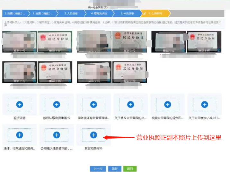Upload business license to 其它相关材料
This screenshot has width=230, height=172.
tap(93, 135)
